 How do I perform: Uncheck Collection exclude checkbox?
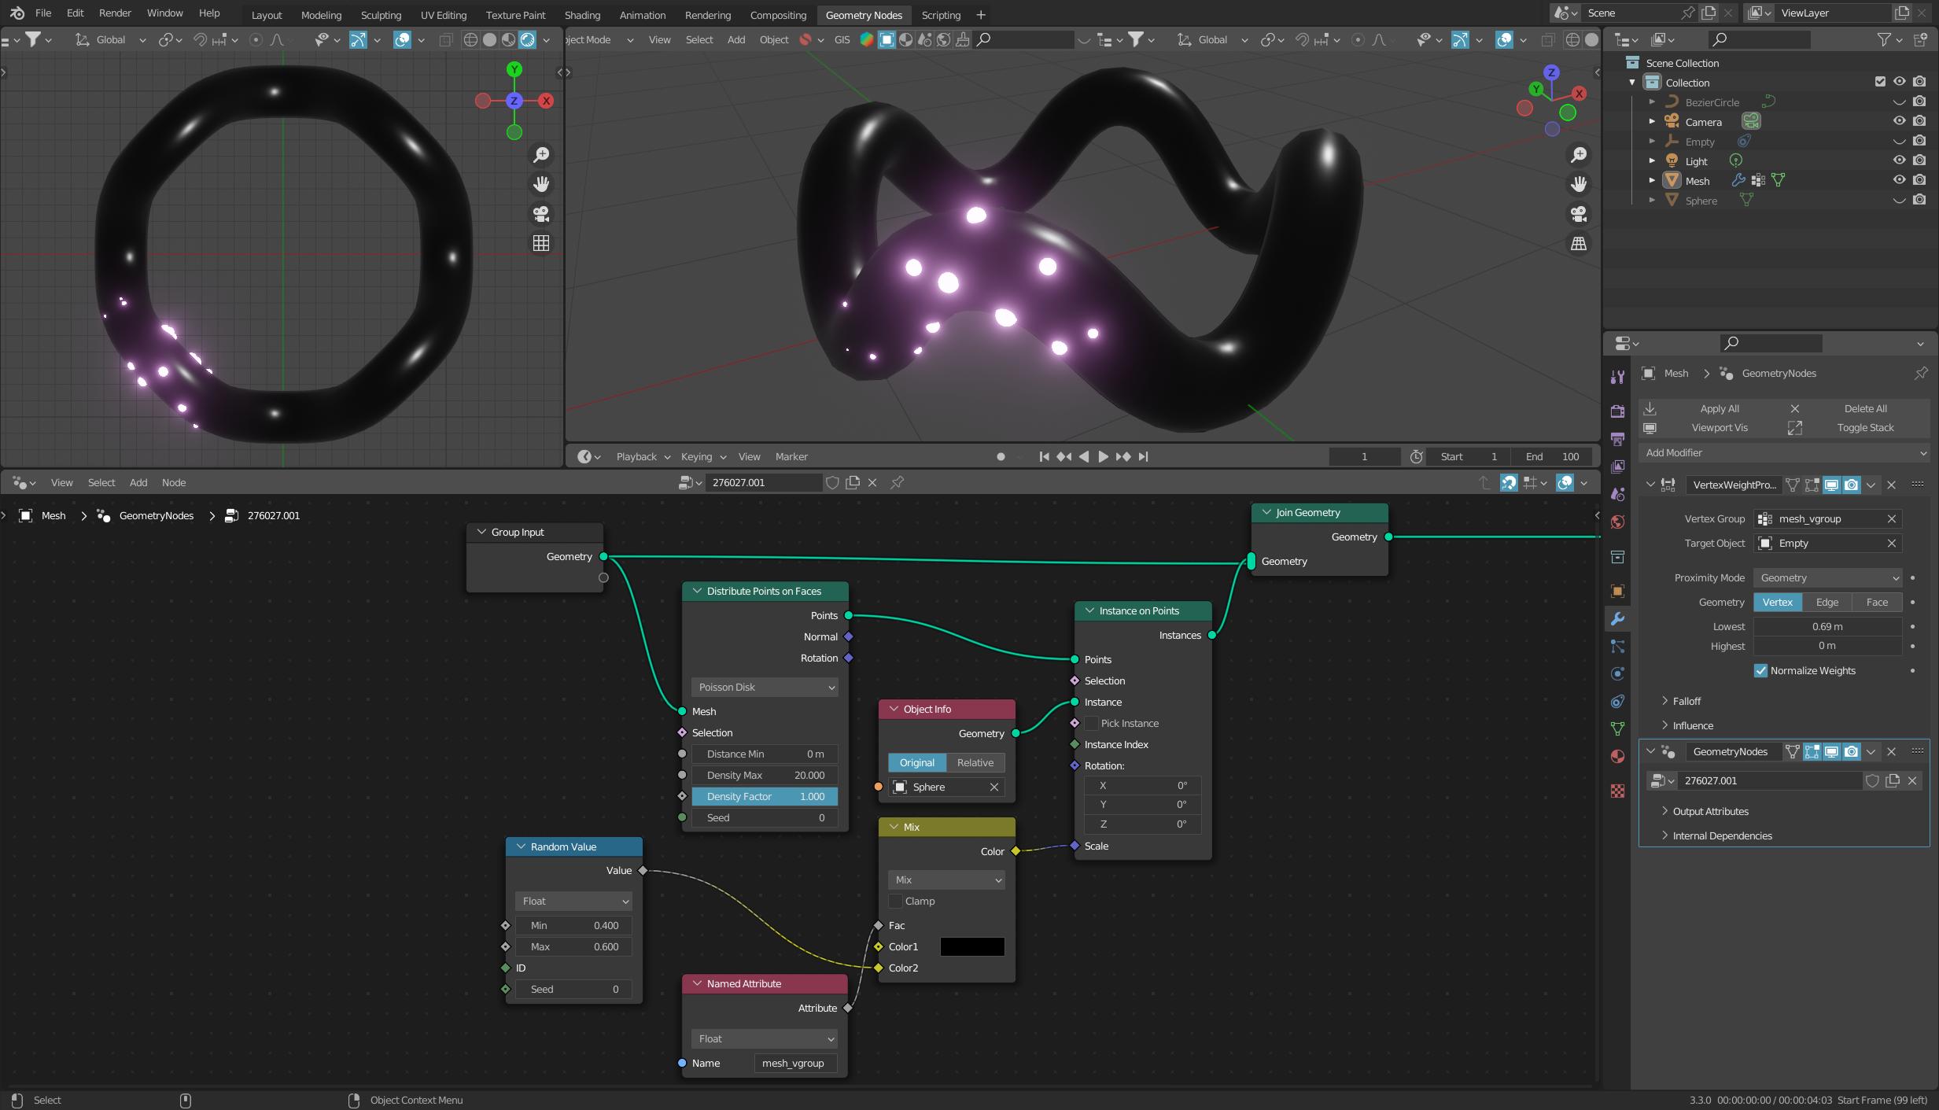(x=1880, y=82)
